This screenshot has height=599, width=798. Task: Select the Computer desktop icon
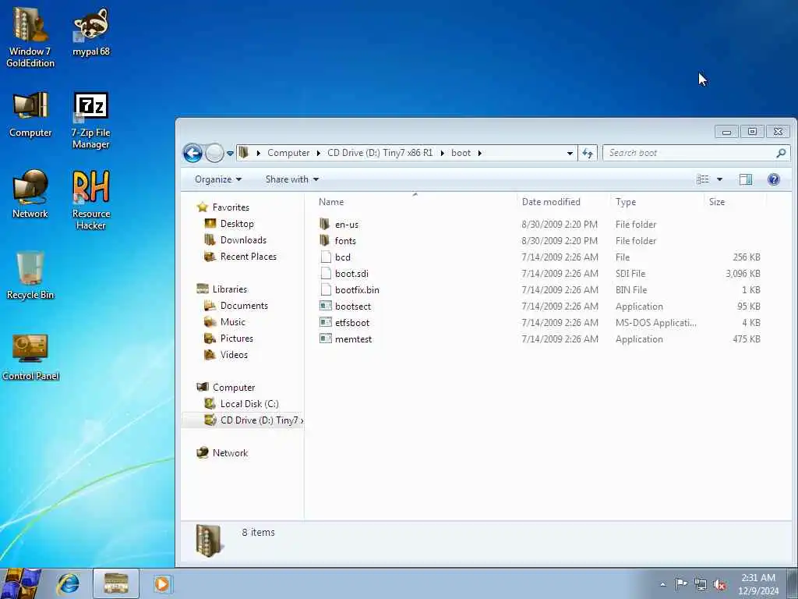30,115
